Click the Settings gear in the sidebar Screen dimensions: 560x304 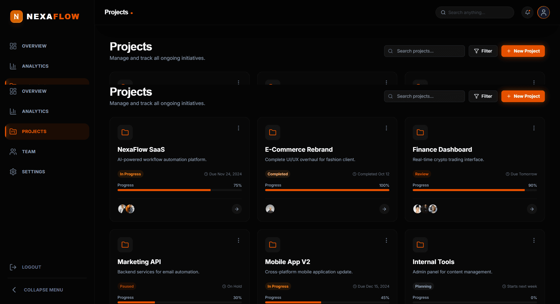pos(13,172)
